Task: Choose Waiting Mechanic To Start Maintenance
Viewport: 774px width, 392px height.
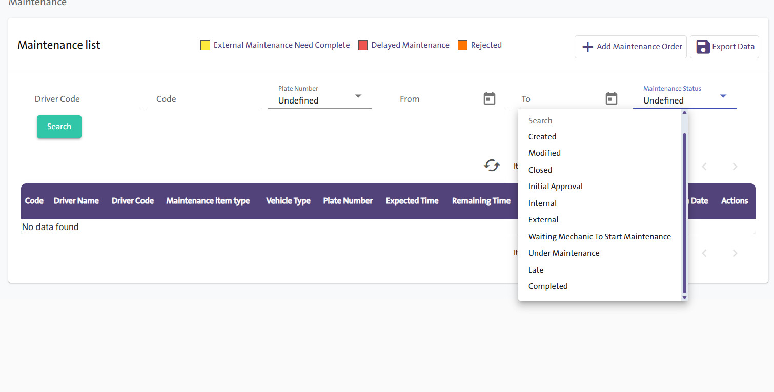Action: (x=600, y=237)
